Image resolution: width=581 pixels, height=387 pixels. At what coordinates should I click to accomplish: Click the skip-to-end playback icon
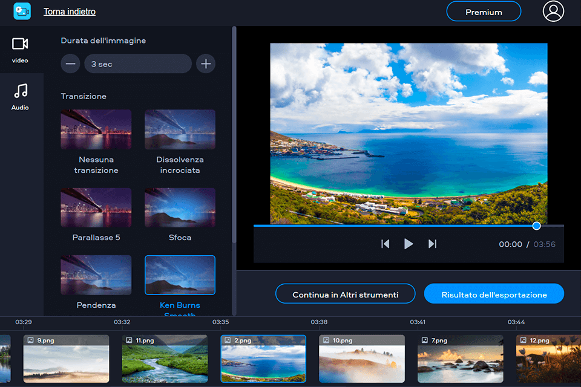click(x=432, y=244)
